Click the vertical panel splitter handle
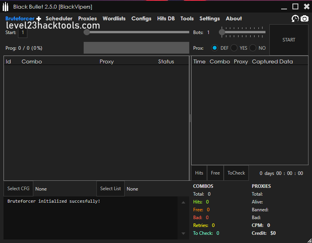The width and height of the screenshot is (312, 243). coord(190,118)
